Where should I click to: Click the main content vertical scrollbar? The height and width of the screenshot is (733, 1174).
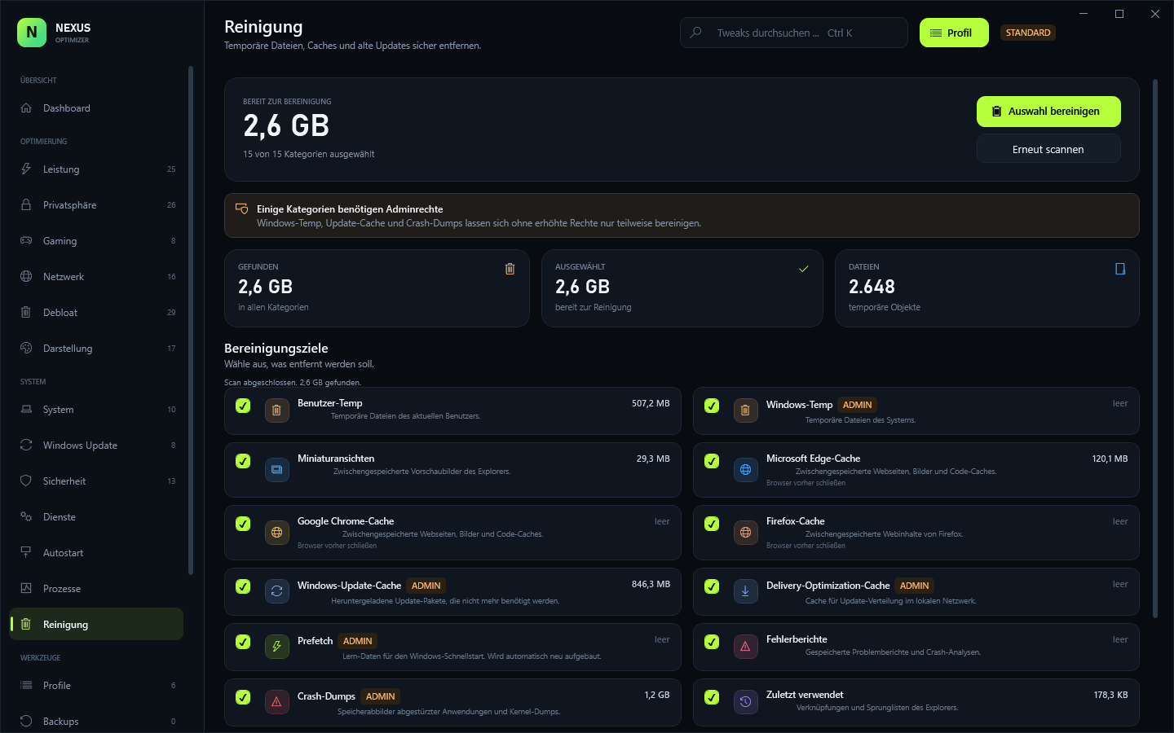[1155, 349]
